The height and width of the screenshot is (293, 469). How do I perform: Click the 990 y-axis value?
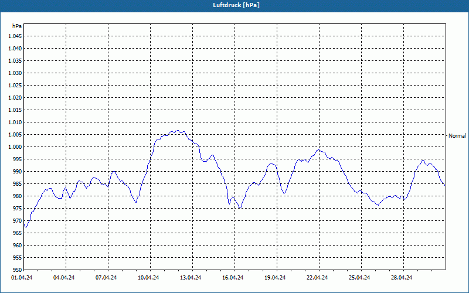click(18, 171)
